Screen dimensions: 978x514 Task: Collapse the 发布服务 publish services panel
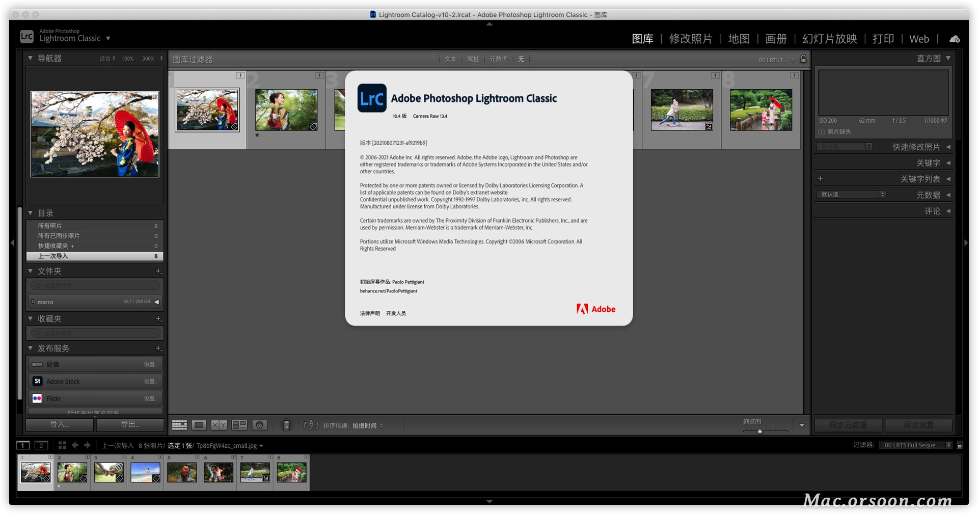[x=31, y=348]
